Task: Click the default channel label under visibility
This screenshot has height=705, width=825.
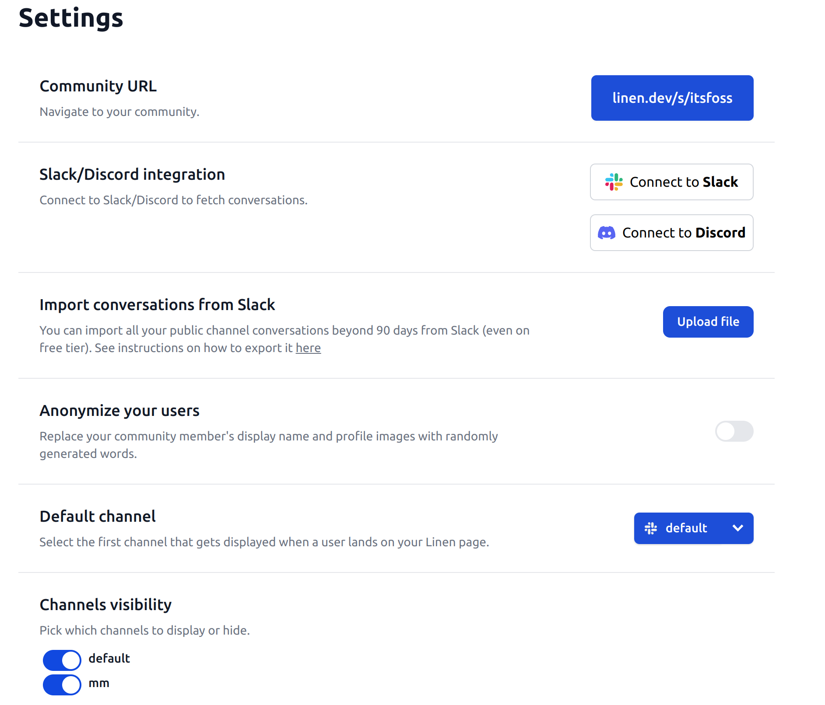Action: (109, 659)
